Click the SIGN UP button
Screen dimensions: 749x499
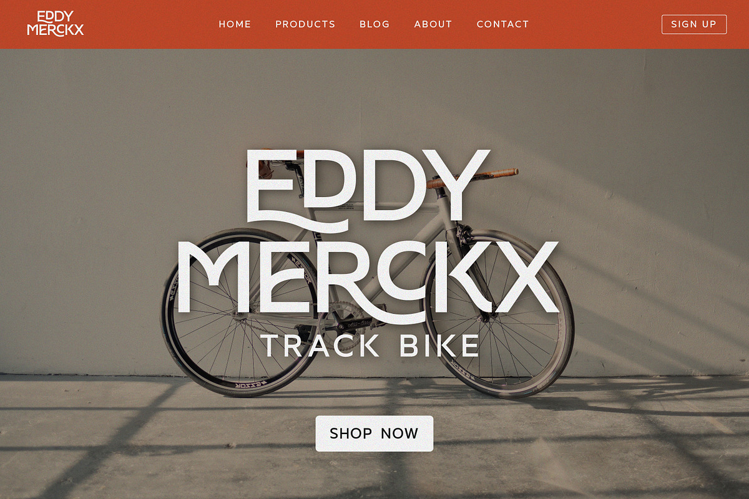(694, 24)
